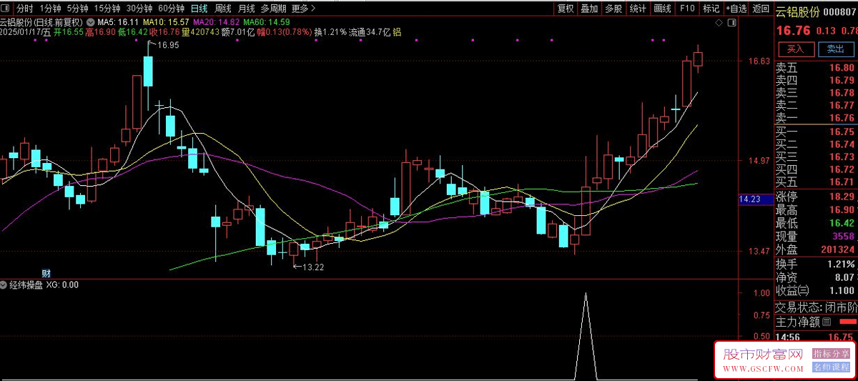Screen dimensions: 858x381
Task: Expand the 更多 timeframe menu
Action: [x=303, y=9]
